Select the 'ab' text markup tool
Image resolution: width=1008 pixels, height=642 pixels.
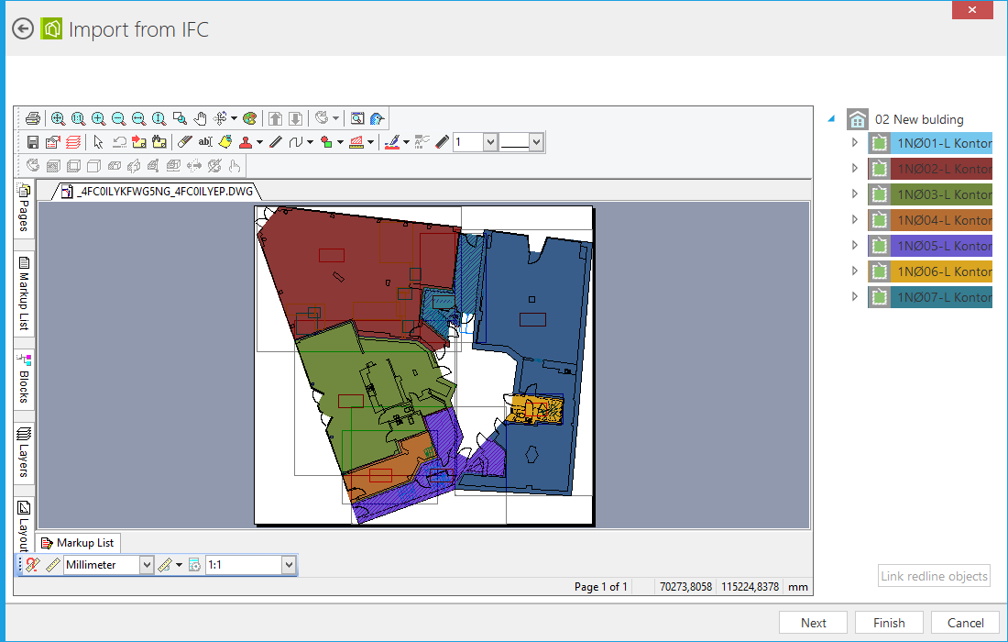[205, 142]
